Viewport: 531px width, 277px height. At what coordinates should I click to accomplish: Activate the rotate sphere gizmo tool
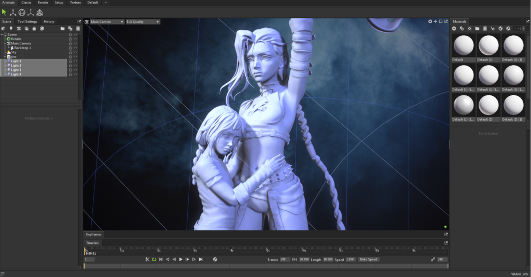pos(22,12)
